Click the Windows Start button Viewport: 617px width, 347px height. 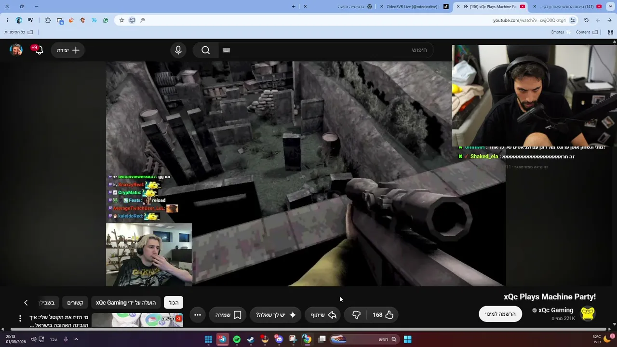coord(407,339)
